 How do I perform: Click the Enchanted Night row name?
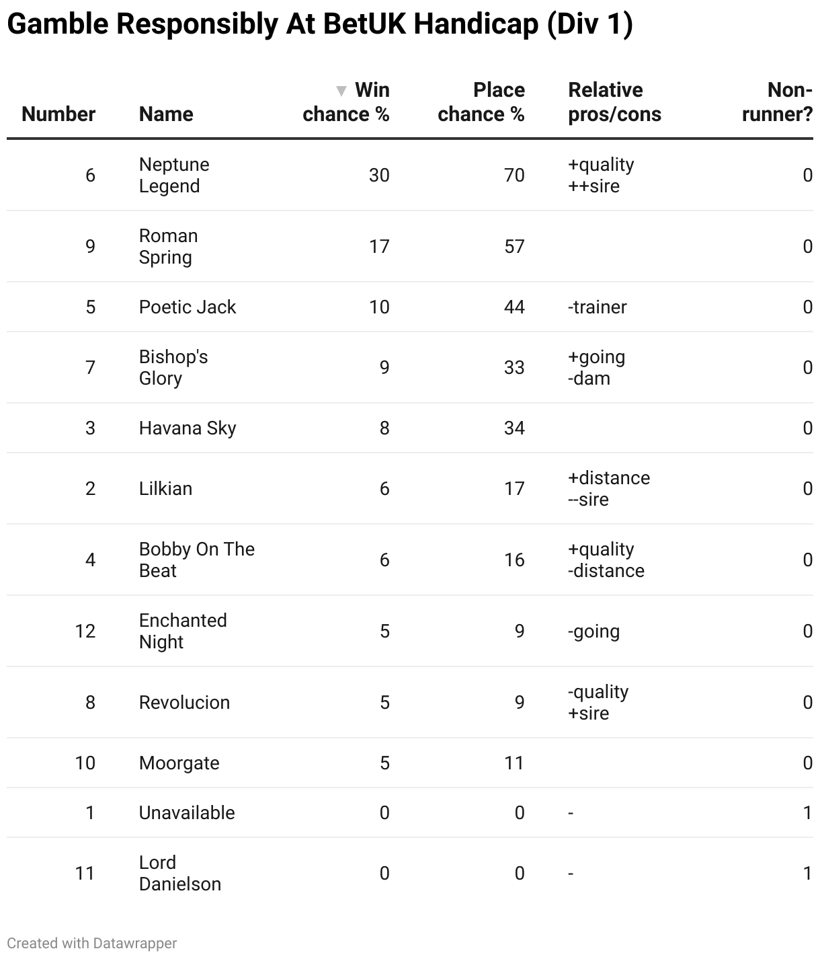click(183, 631)
